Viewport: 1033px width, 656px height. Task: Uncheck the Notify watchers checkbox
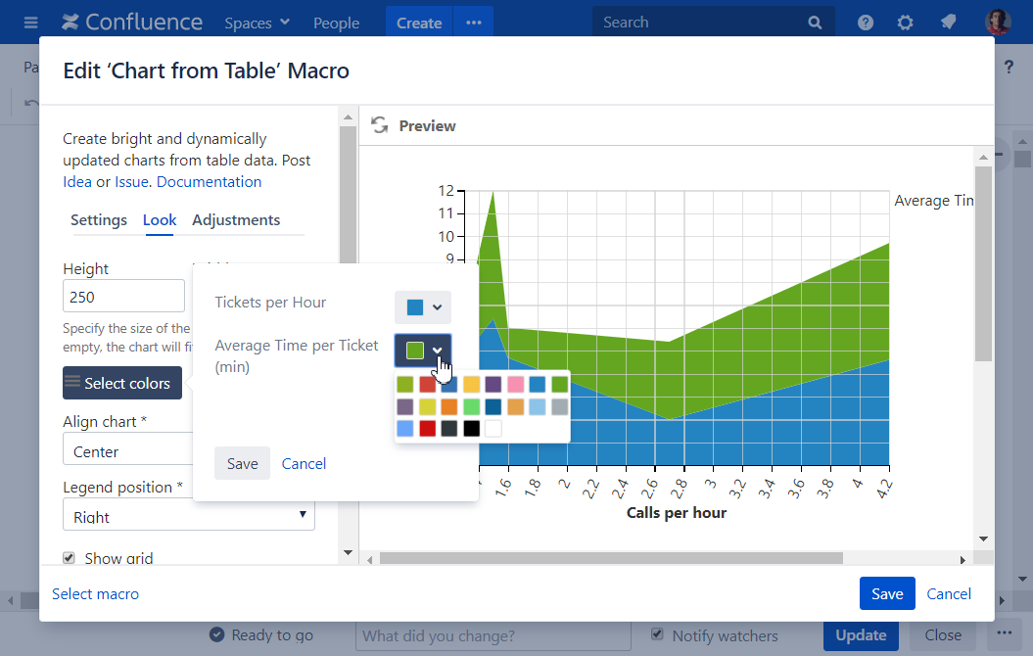coord(658,635)
